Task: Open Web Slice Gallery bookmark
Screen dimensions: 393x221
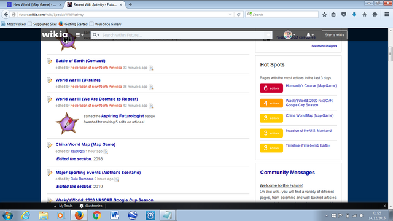Action: tap(105, 24)
